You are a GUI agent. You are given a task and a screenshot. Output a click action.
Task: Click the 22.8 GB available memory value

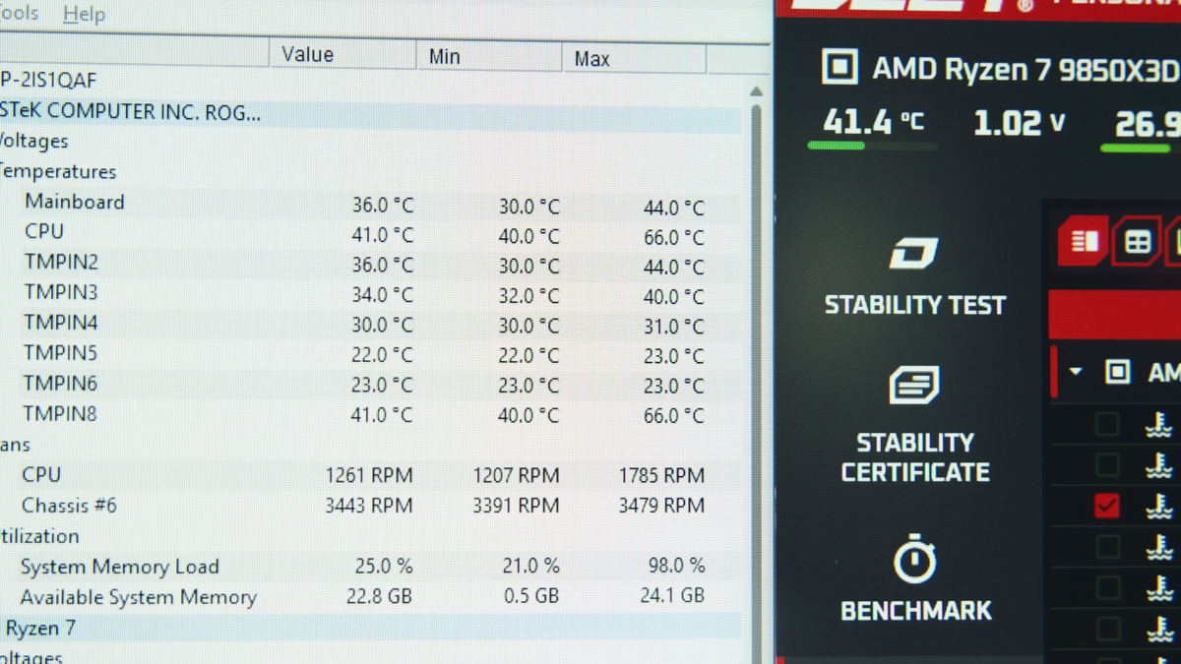(378, 596)
